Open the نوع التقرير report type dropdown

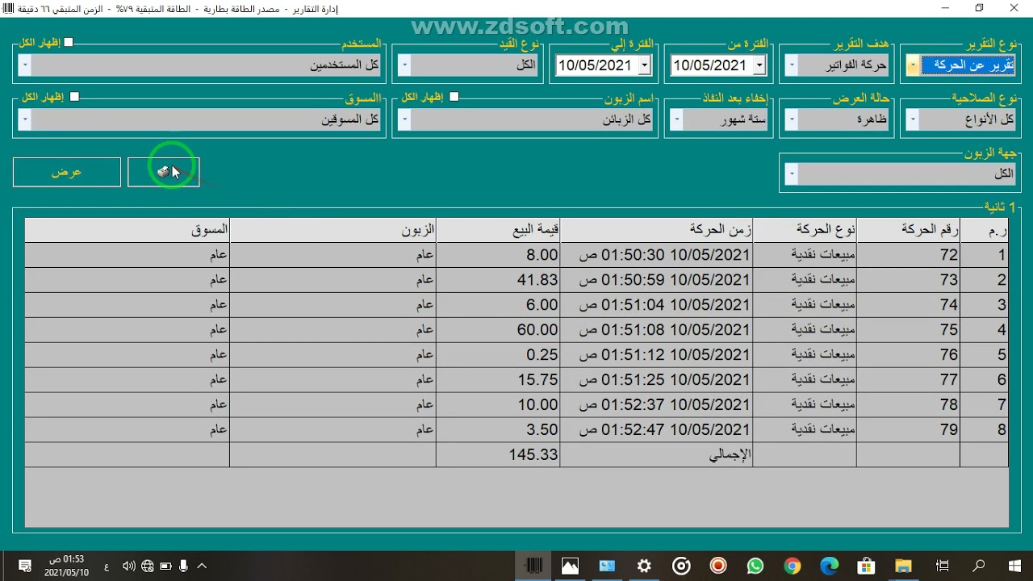coord(913,65)
